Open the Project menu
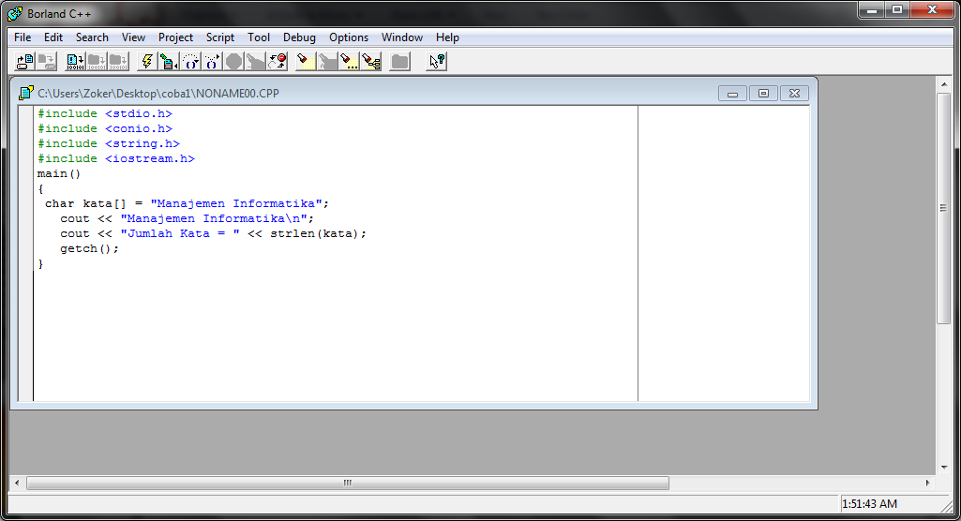The image size is (961, 521). click(x=175, y=37)
